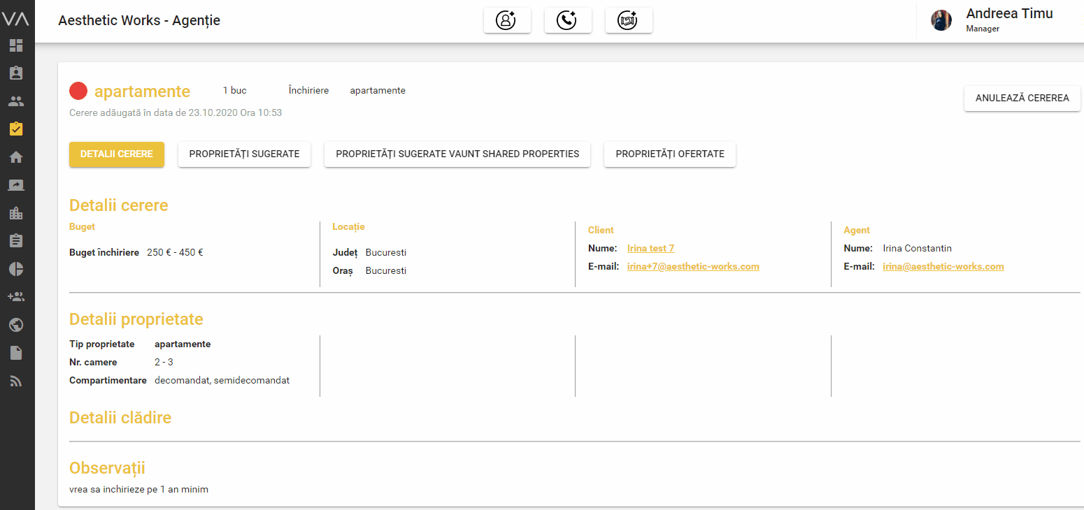Open the house icon in sidebar
Viewport: 1084px width, 510px height.
(x=16, y=157)
